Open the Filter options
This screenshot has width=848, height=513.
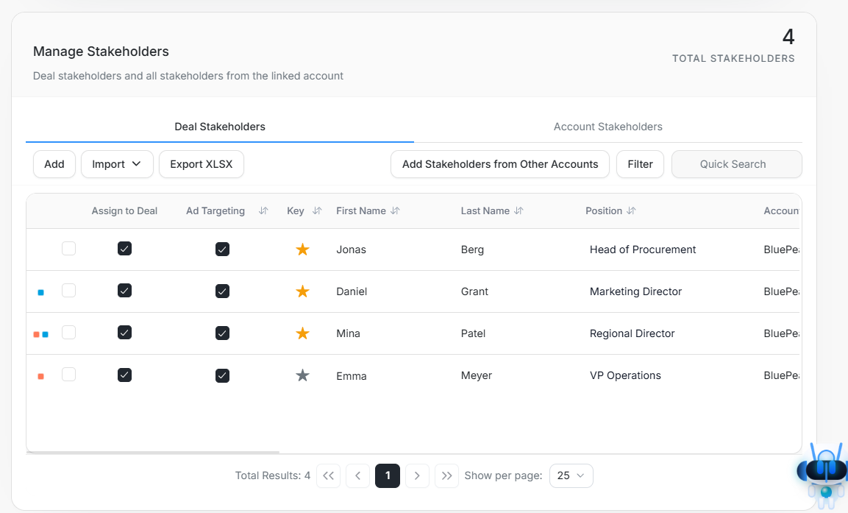click(641, 164)
